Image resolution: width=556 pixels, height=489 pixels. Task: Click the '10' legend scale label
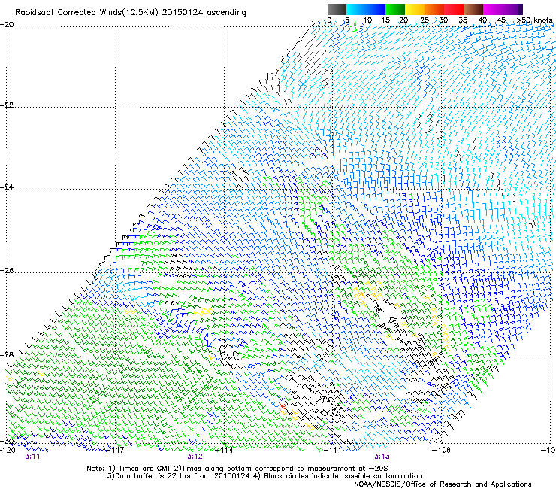click(367, 20)
